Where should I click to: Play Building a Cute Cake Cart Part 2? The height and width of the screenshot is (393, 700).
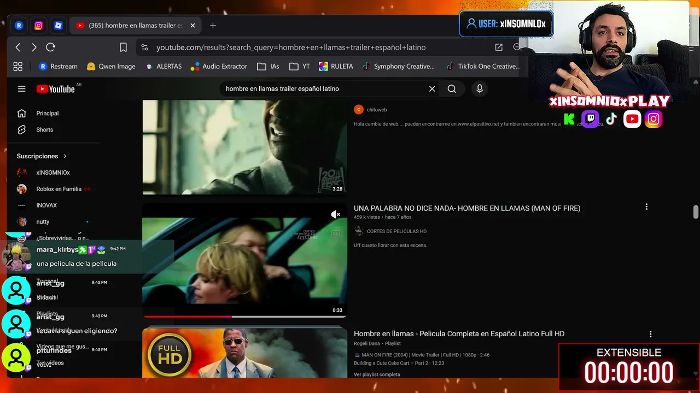coord(399,363)
